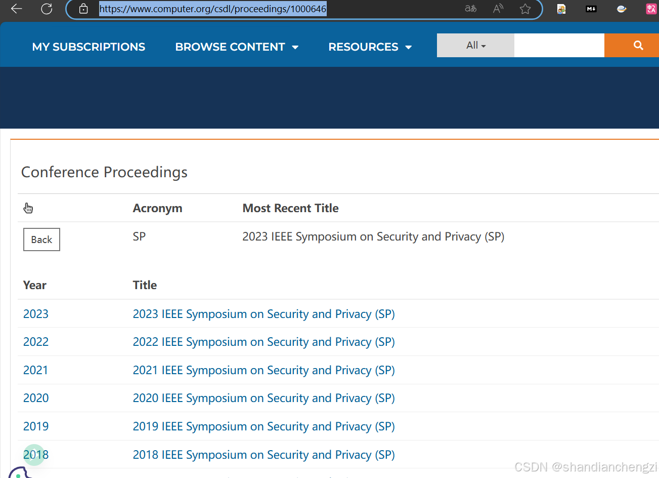Expand the Resources dropdown menu
The height and width of the screenshot is (478, 659).
pyautogui.click(x=370, y=47)
